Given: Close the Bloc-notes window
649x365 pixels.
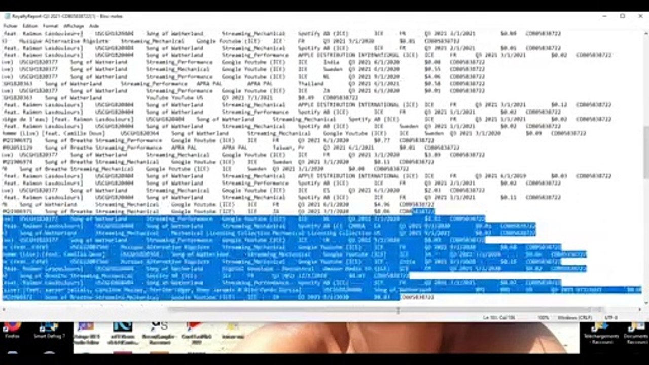Looking at the screenshot, I should click(641, 16).
